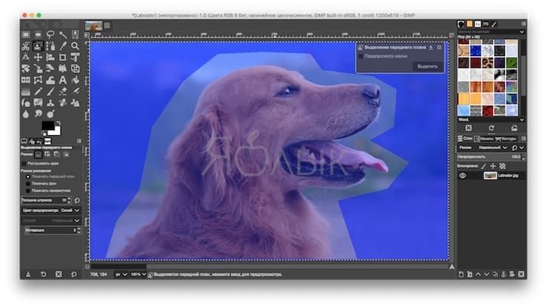This screenshot has height=308, width=547.
Task: Toggle the mask preview checkbox
Action: pos(361,56)
